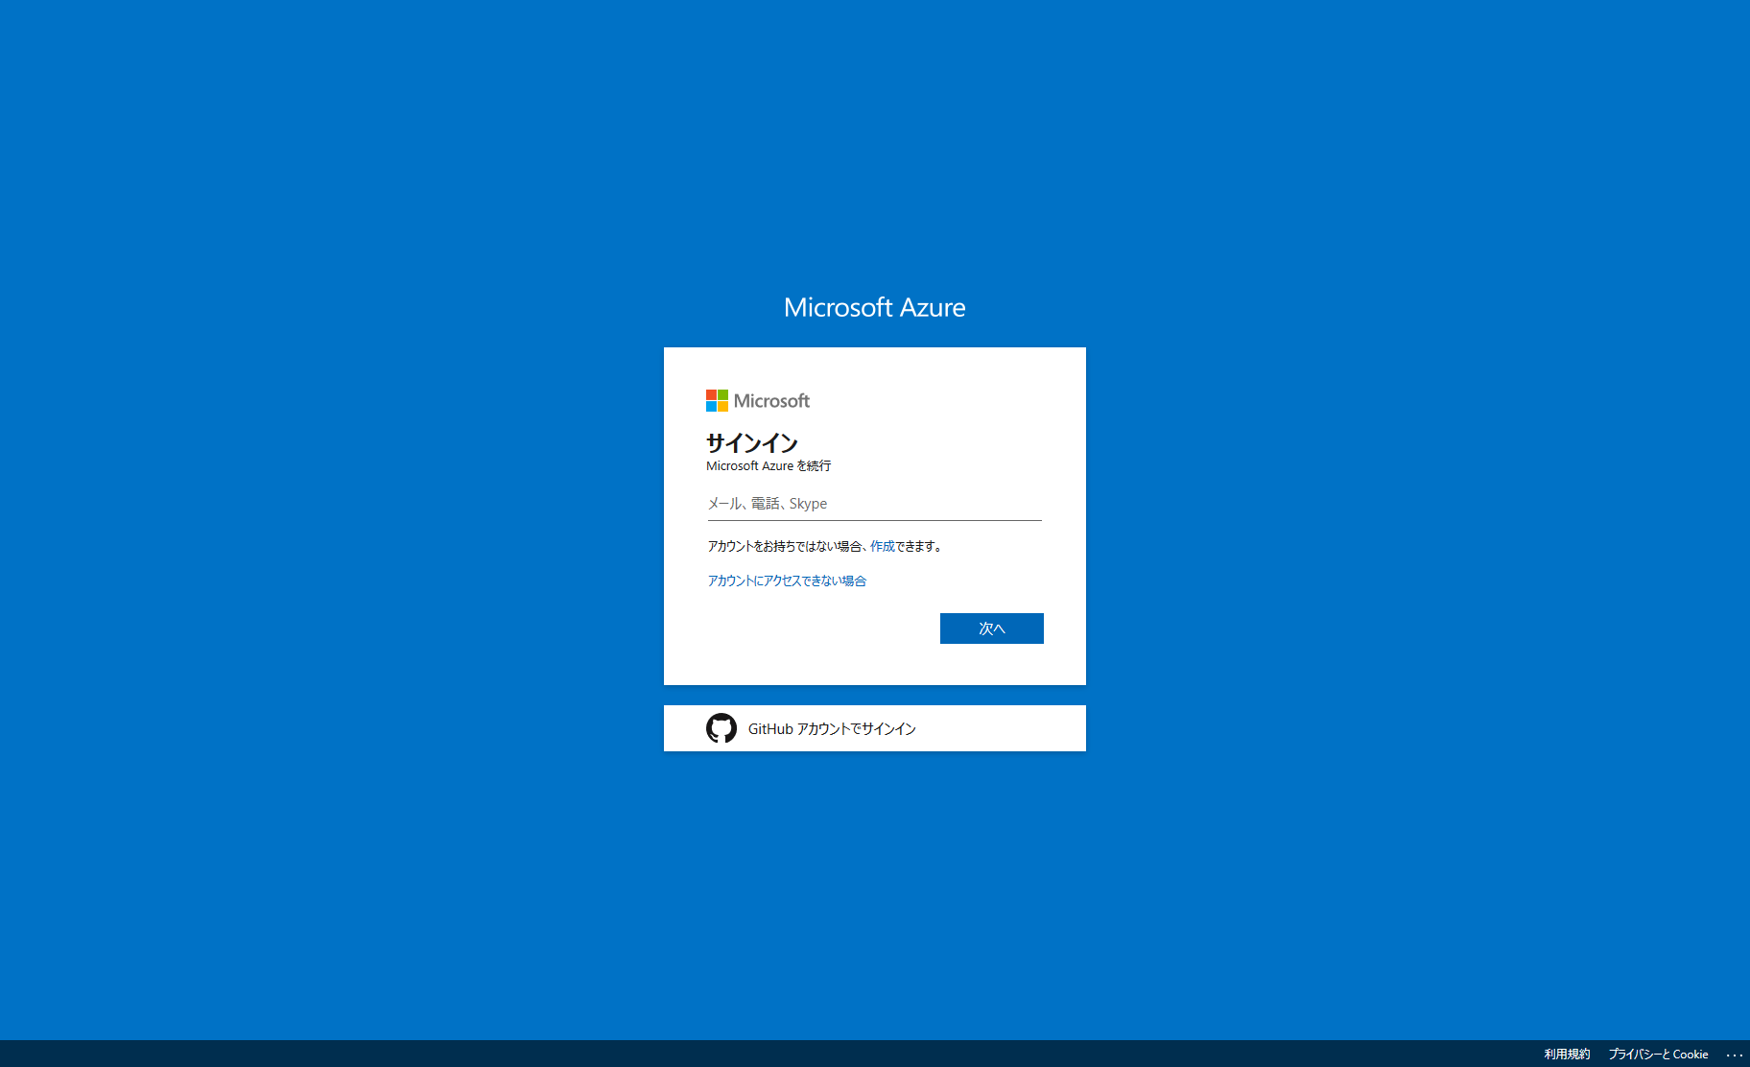1750x1067 pixels.
Task: Click the サインイン heading
Action: (x=752, y=442)
